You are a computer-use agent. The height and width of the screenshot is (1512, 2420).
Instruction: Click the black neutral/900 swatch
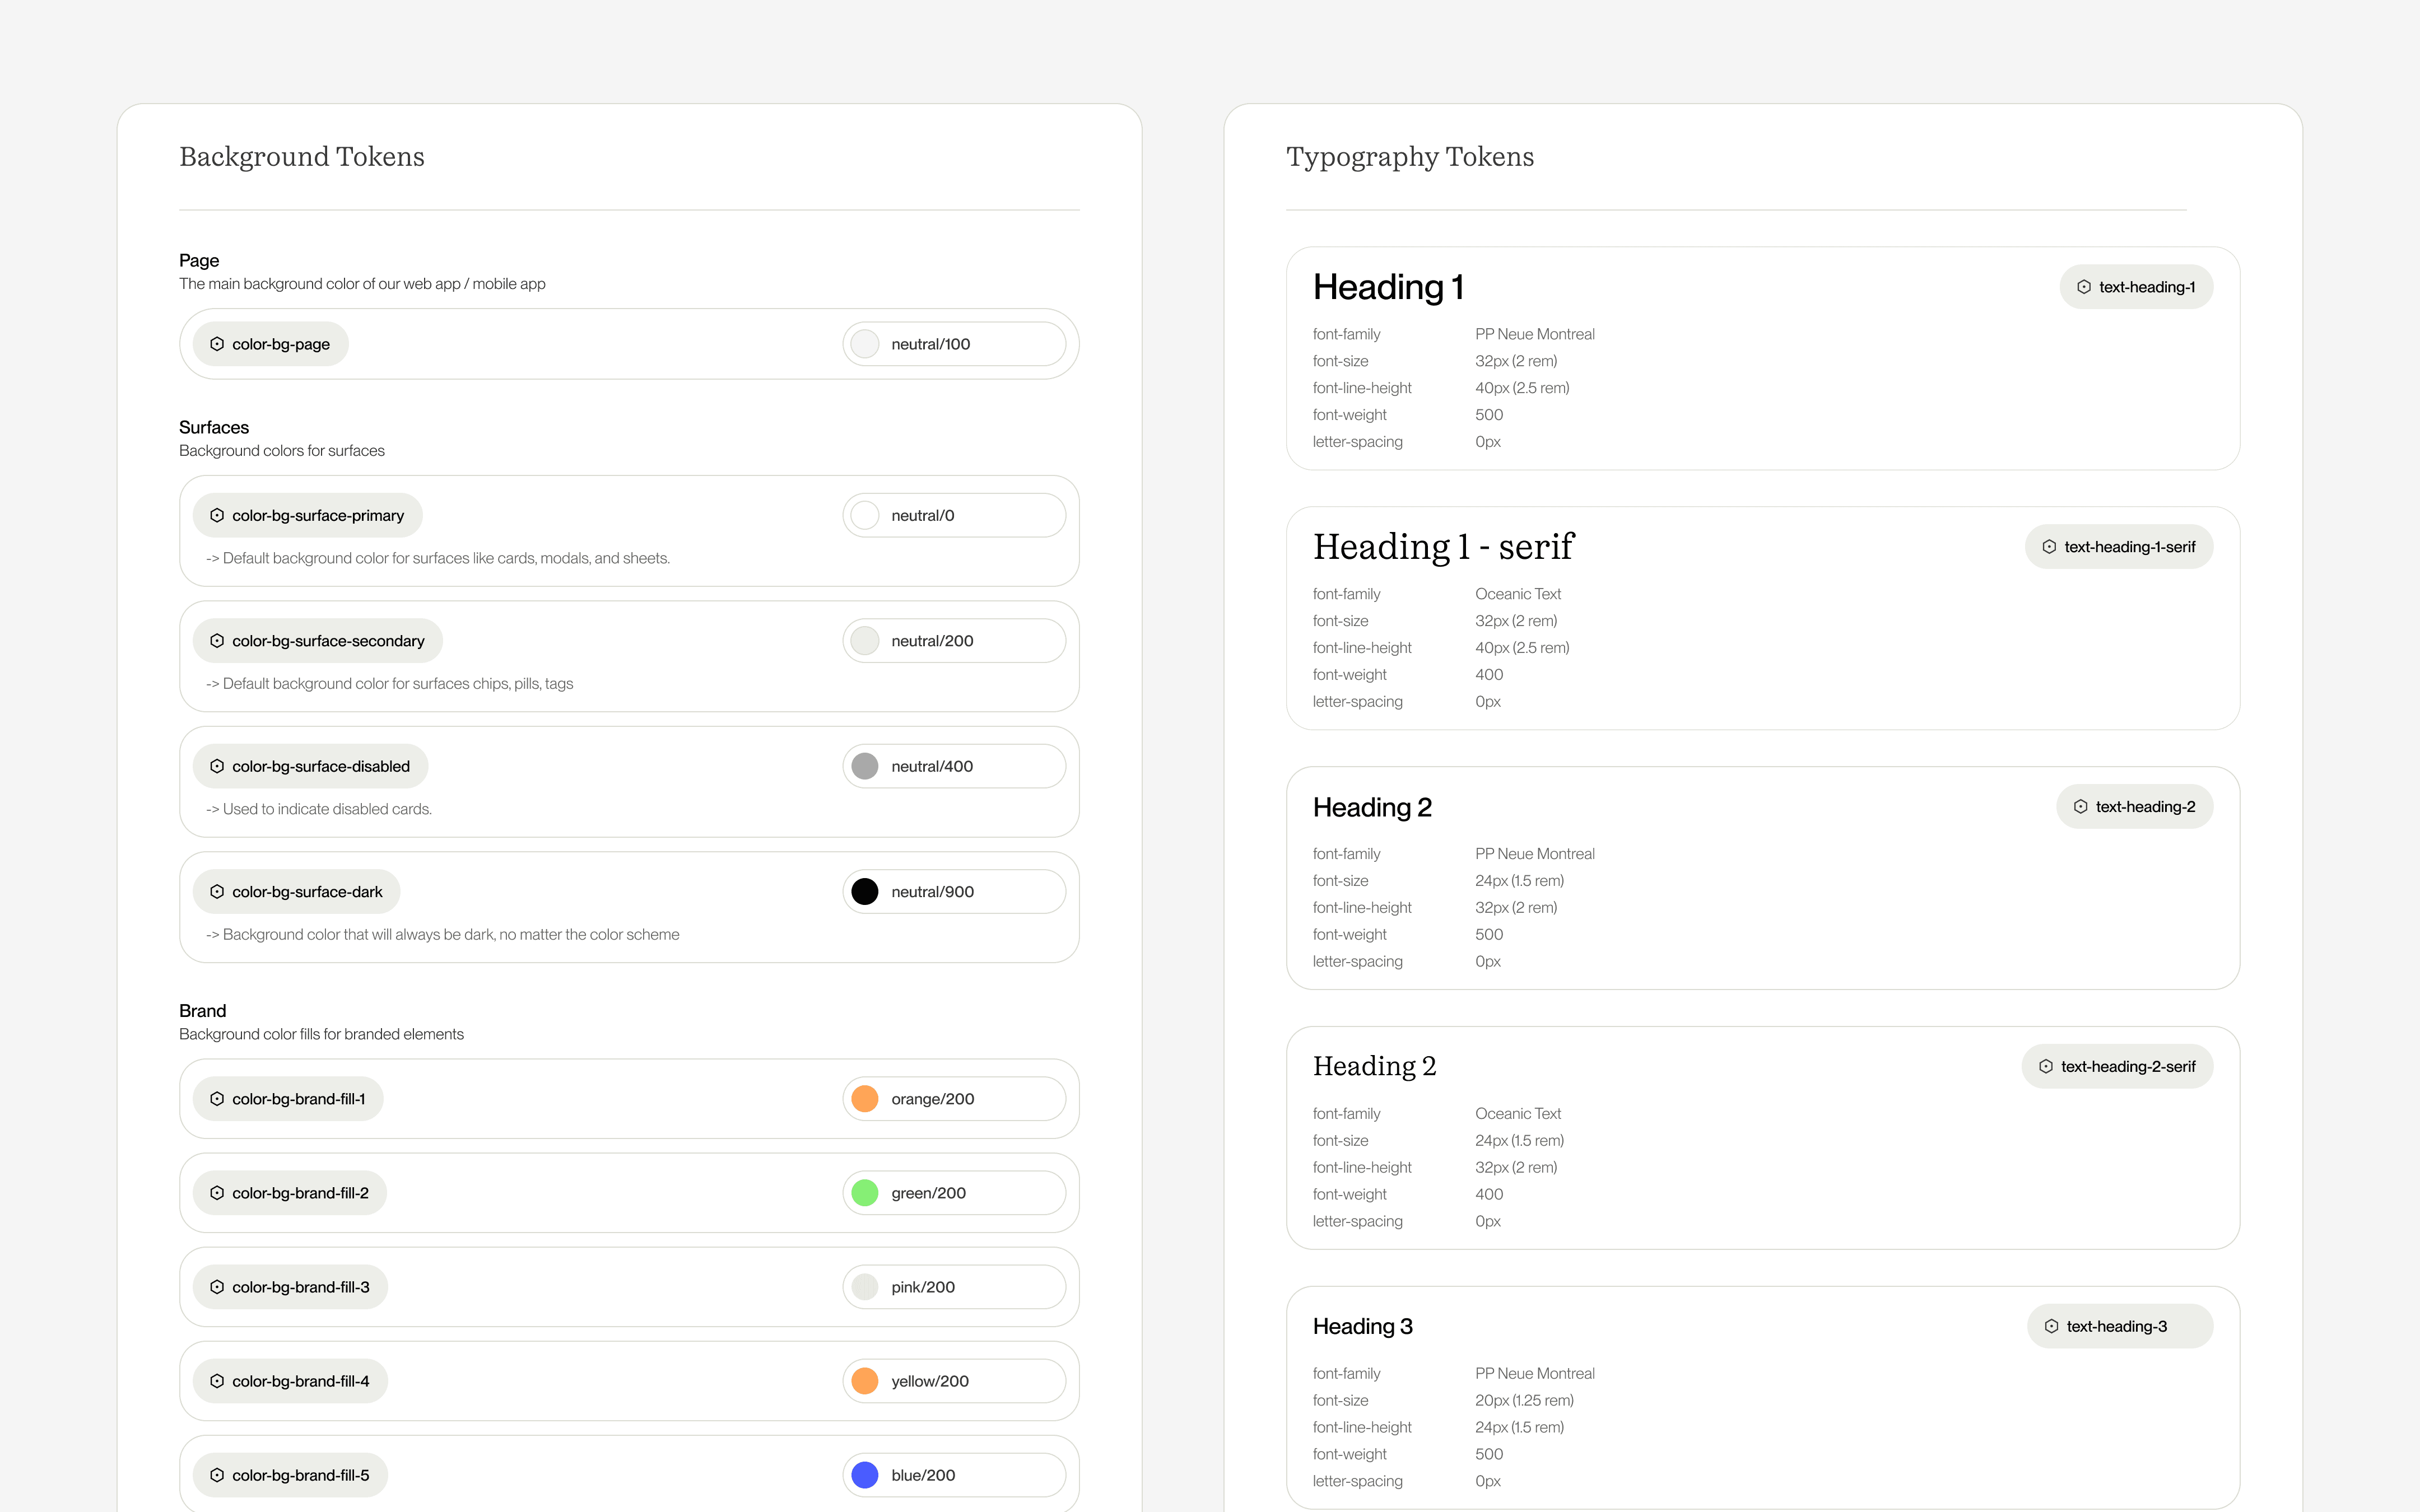pyautogui.click(x=865, y=892)
